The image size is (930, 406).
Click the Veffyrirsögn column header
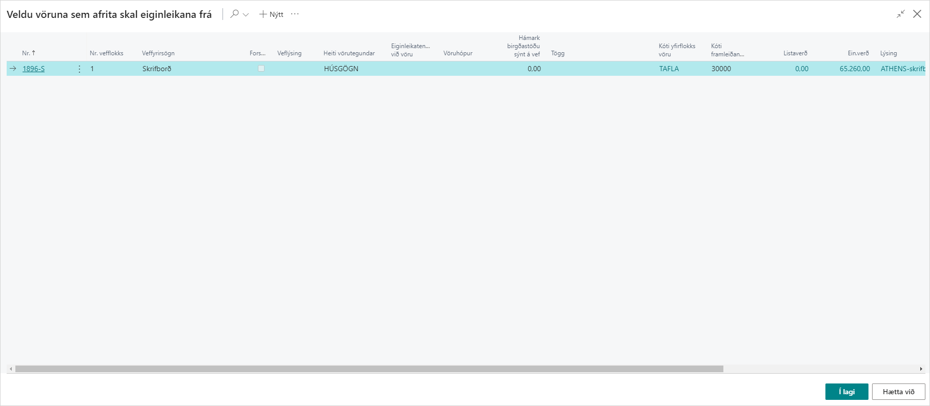[158, 53]
